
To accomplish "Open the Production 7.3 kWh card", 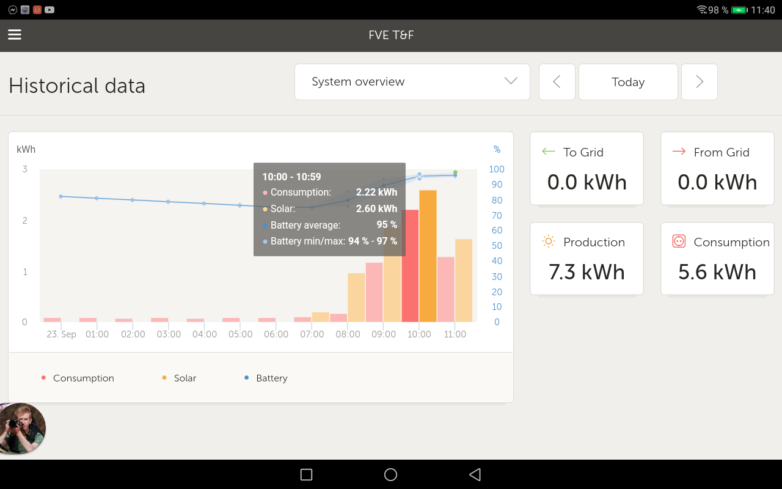I will [x=586, y=259].
